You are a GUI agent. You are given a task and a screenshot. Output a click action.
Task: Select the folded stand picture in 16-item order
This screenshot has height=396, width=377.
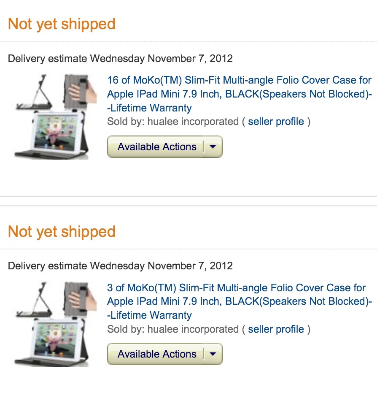pos(34,92)
